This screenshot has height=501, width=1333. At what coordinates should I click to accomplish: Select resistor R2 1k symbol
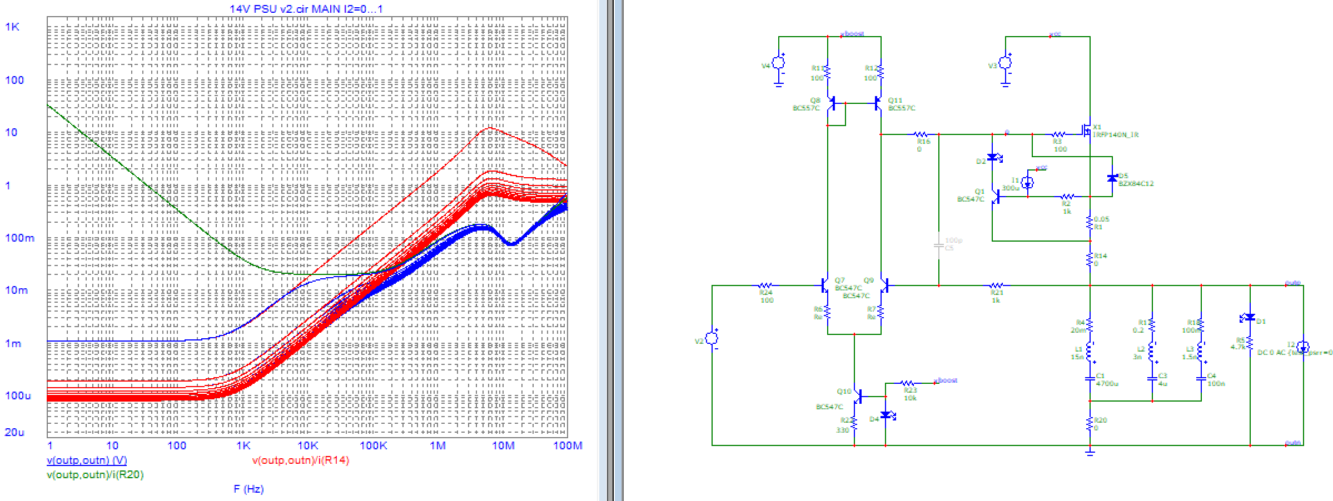coord(1067,197)
